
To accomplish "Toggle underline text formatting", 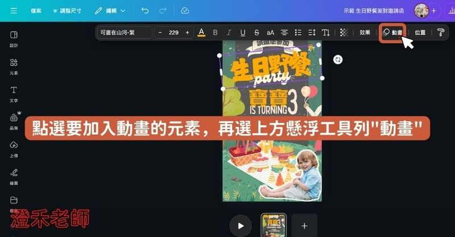I will point(243,33).
